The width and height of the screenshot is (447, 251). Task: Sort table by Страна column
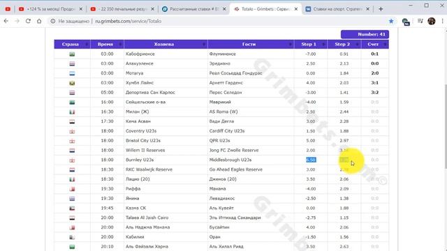(72, 44)
